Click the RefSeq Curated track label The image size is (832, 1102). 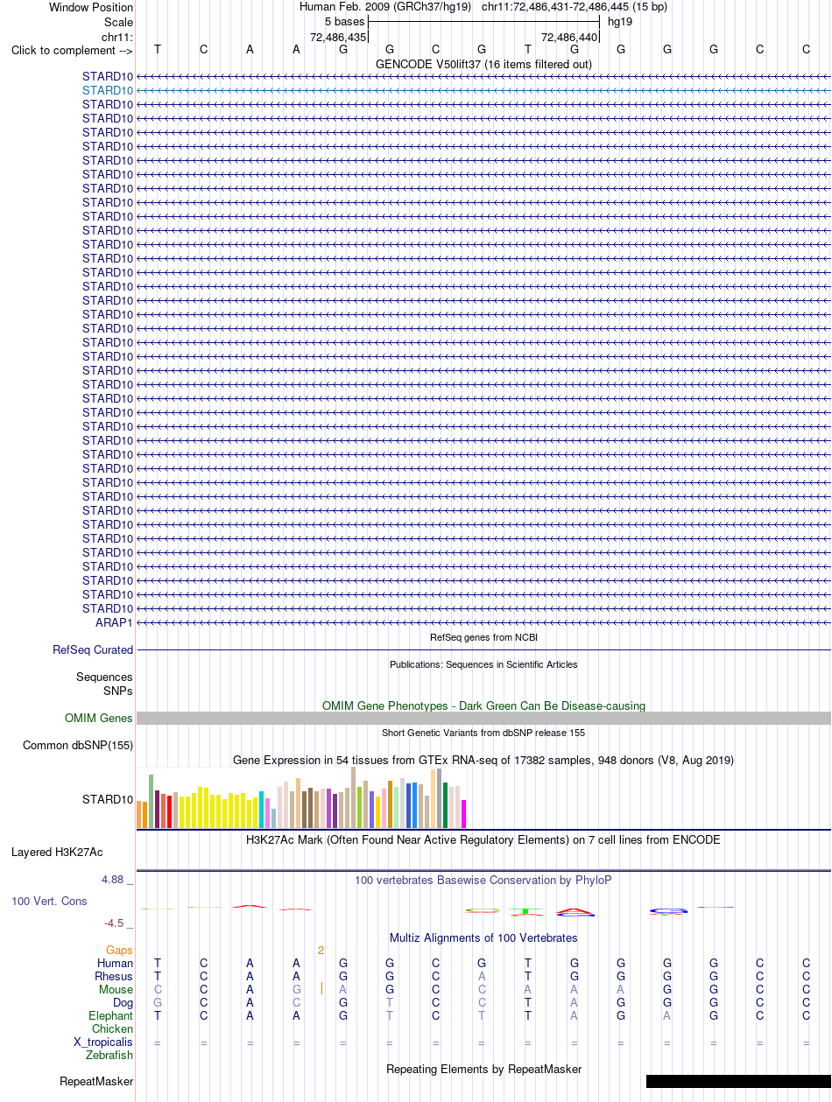point(93,649)
